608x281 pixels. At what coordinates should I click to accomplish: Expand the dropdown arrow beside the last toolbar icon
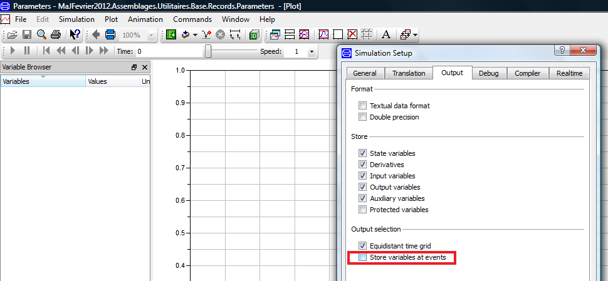[415, 35]
